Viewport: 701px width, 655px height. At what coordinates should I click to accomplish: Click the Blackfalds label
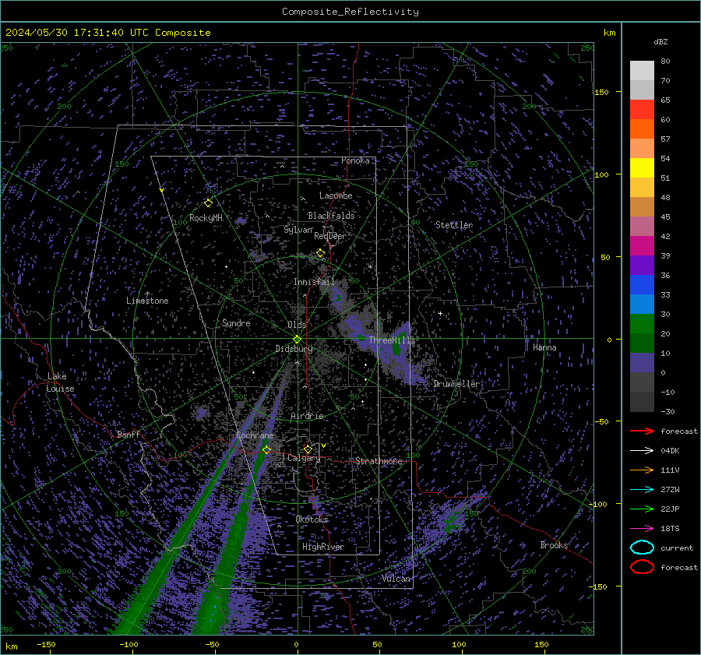point(331,216)
